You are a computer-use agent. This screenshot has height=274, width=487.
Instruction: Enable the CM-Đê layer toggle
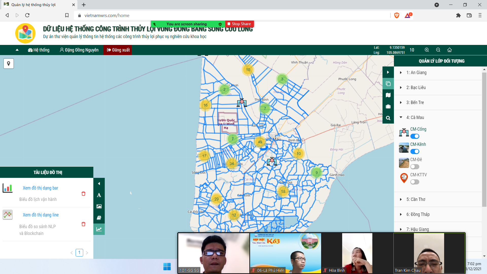[x=415, y=167]
